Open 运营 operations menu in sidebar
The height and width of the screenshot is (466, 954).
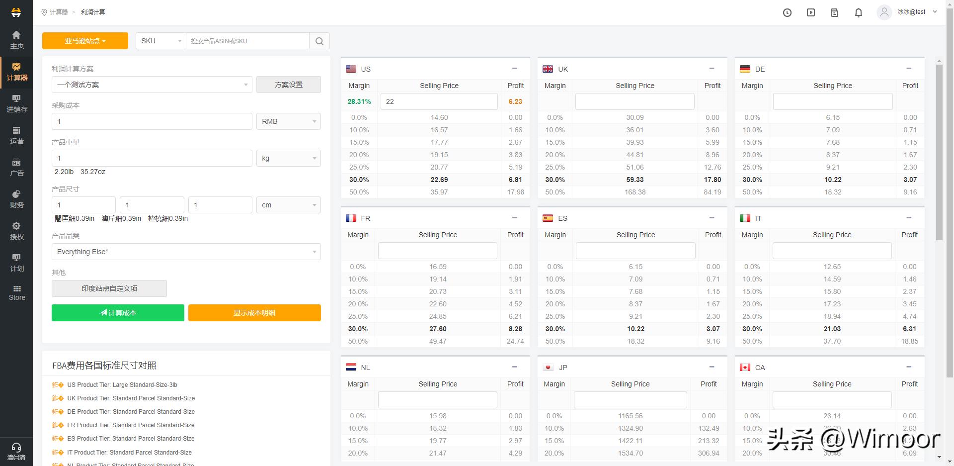coord(16,135)
